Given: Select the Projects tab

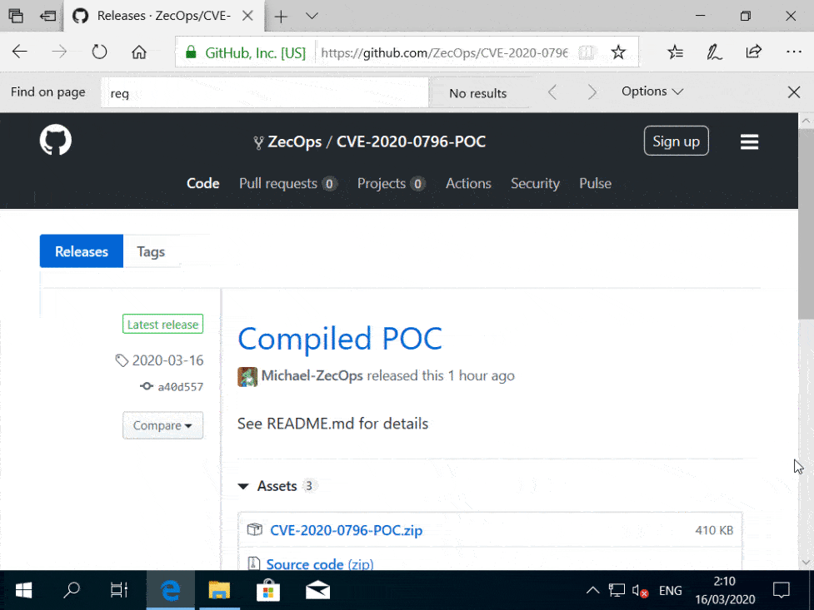Looking at the screenshot, I should 391,183.
